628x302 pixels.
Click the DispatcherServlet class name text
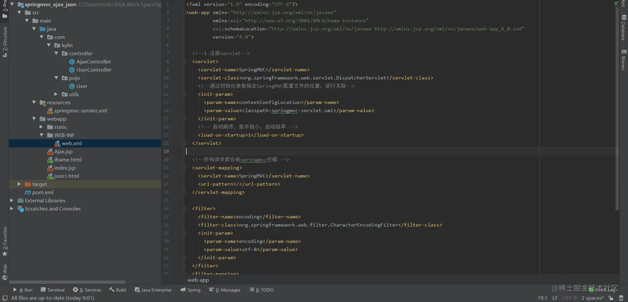[361, 78]
